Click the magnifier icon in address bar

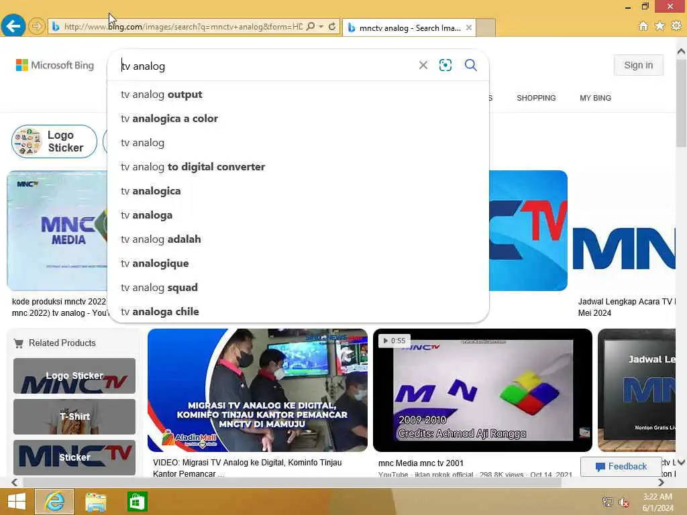tap(310, 26)
